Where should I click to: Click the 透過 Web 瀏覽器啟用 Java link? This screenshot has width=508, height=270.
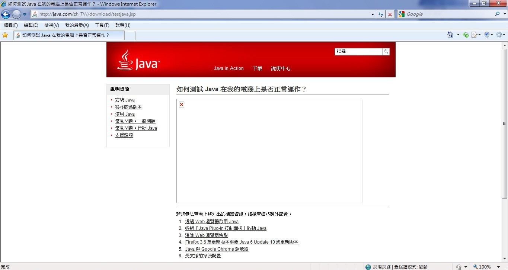point(212,222)
